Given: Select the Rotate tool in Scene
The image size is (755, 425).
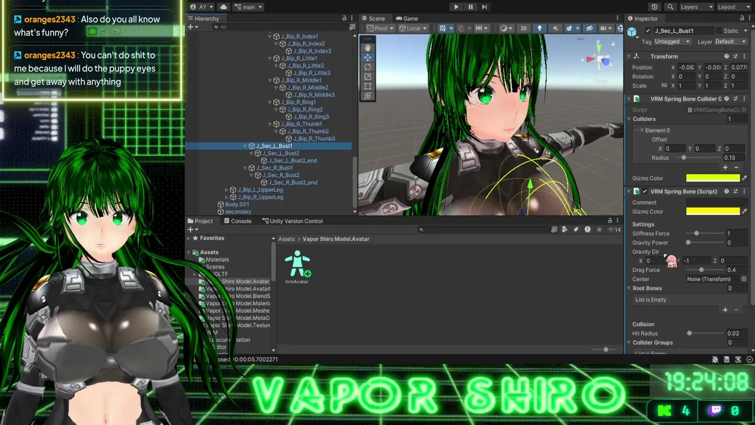Looking at the screenshot, I should [367, 67].
